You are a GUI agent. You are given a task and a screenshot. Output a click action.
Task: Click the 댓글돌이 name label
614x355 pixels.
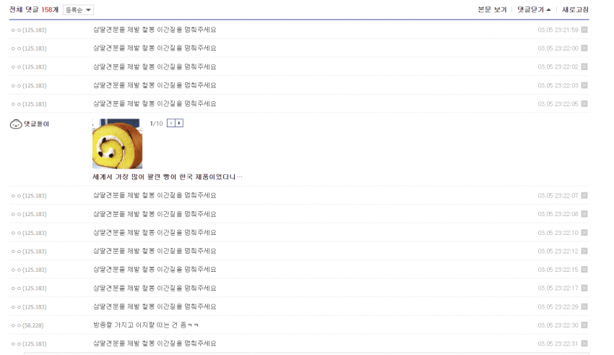[x=36, y=124]
